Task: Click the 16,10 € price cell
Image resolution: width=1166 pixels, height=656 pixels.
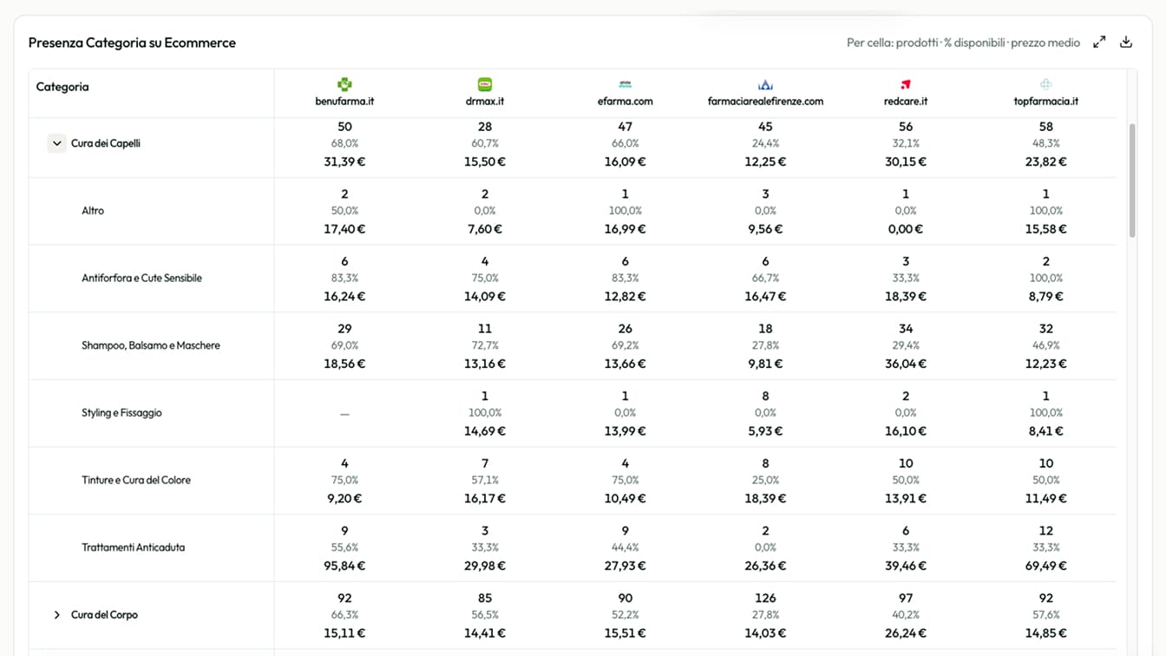Action: (906, 431)
